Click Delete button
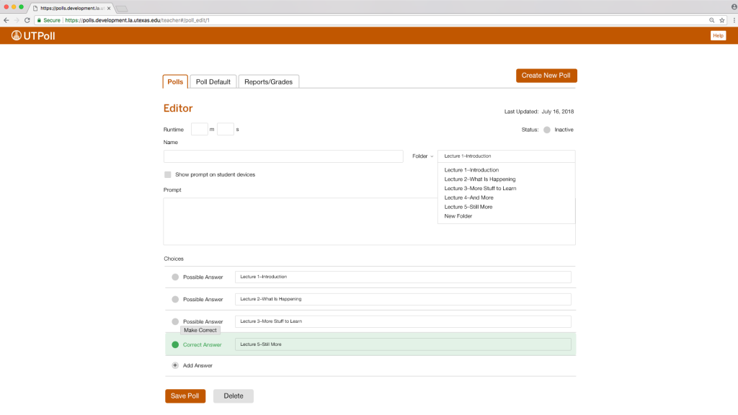 234,396
